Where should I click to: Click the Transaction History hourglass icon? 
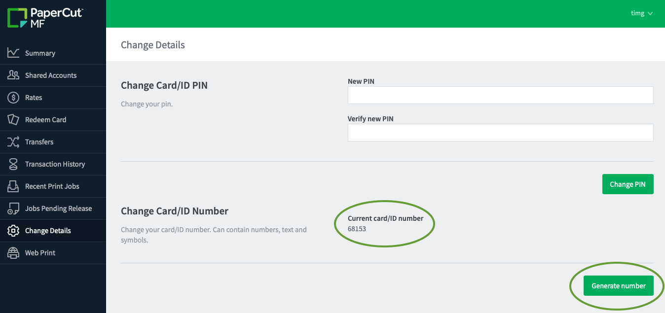[13, 164]
